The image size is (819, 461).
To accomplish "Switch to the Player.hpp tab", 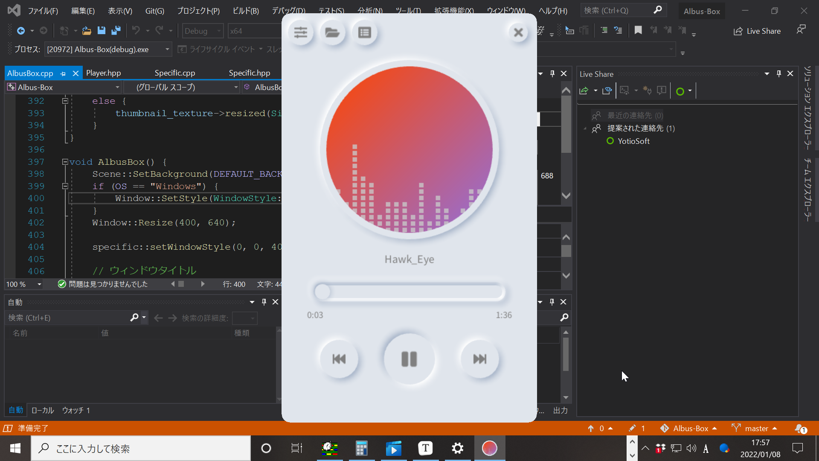I will 104,73.
